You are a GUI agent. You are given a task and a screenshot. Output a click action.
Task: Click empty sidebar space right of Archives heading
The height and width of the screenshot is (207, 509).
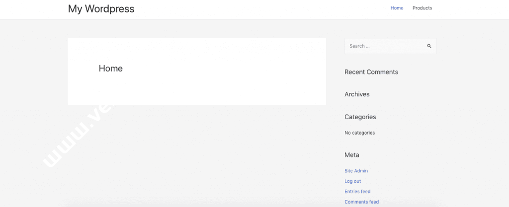pyautogui.click(x=408, y=94)
